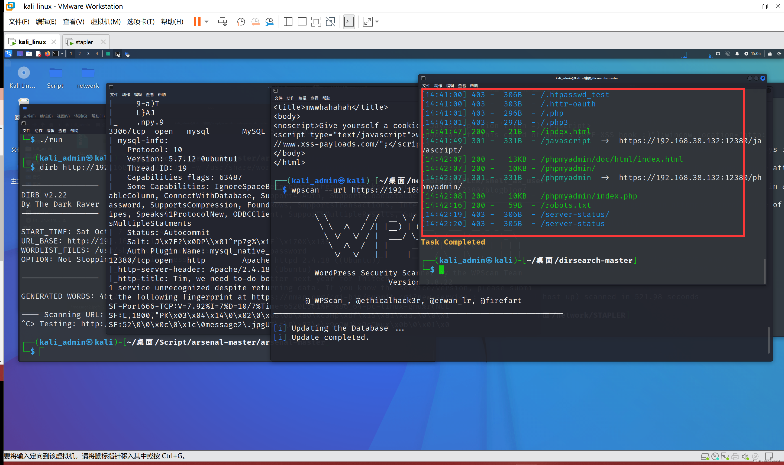This screenshot has height=465, width=784.
Task: Open the fit-guest display dropdown arrow
Action: click(x=377, y=22)
